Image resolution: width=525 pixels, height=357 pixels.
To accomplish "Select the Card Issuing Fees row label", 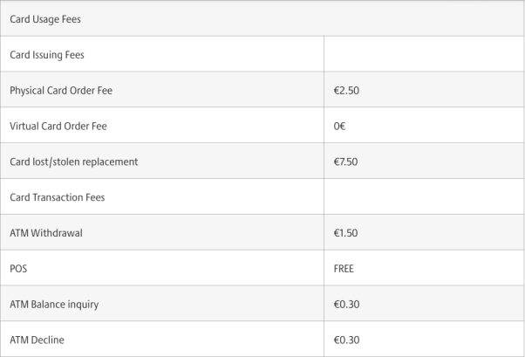I will 47,55.
